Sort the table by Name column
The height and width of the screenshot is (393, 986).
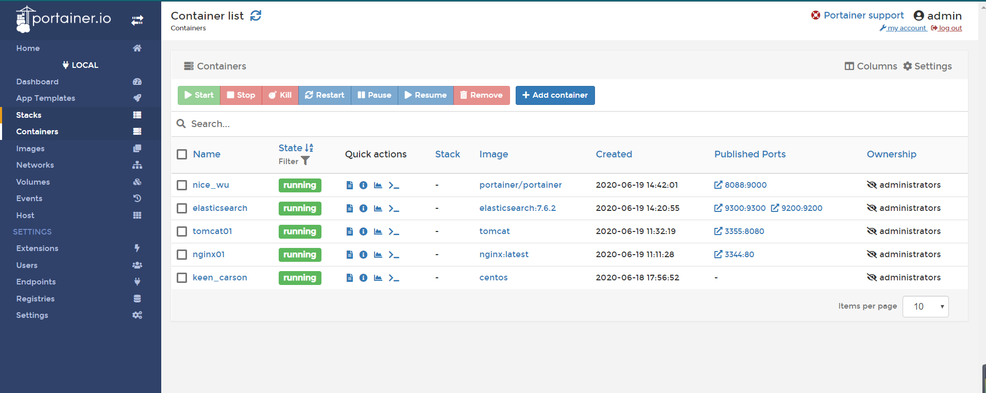click(x=207, y=154)
